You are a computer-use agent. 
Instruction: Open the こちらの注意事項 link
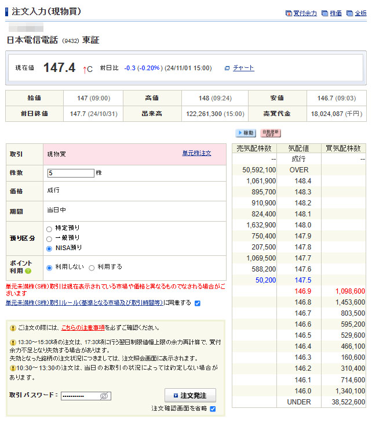82,328
